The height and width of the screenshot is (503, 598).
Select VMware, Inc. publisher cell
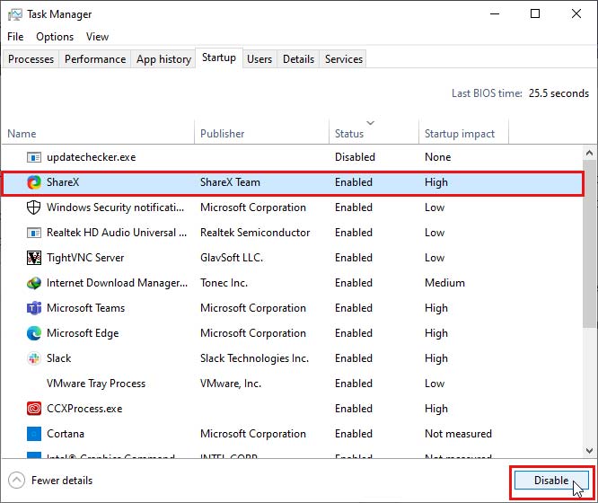pyautogui.click(x=231, y=384)
